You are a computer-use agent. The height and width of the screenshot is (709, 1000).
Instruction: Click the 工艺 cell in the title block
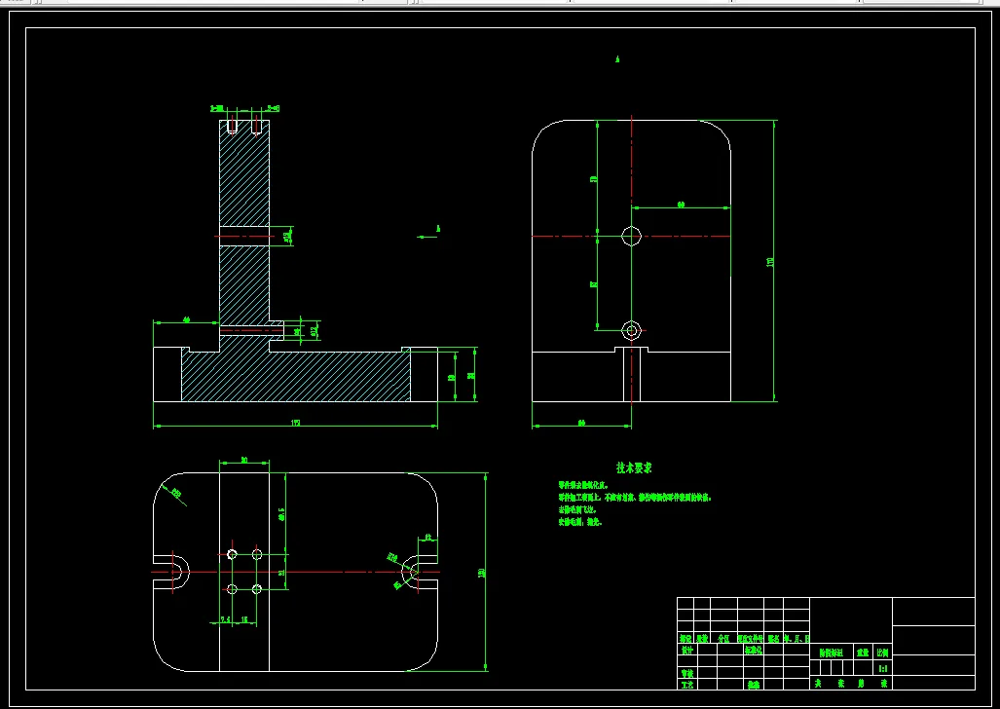click(686, 685)
